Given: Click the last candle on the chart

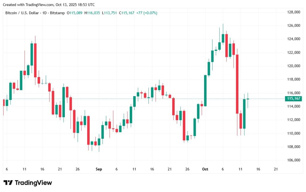Looking at the screenshot, I should pyautogui.click(x=248, y=99).
